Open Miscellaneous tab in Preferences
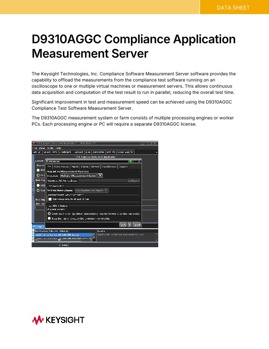Viewport: 269px width, 349px height. [x=109, y=167]
